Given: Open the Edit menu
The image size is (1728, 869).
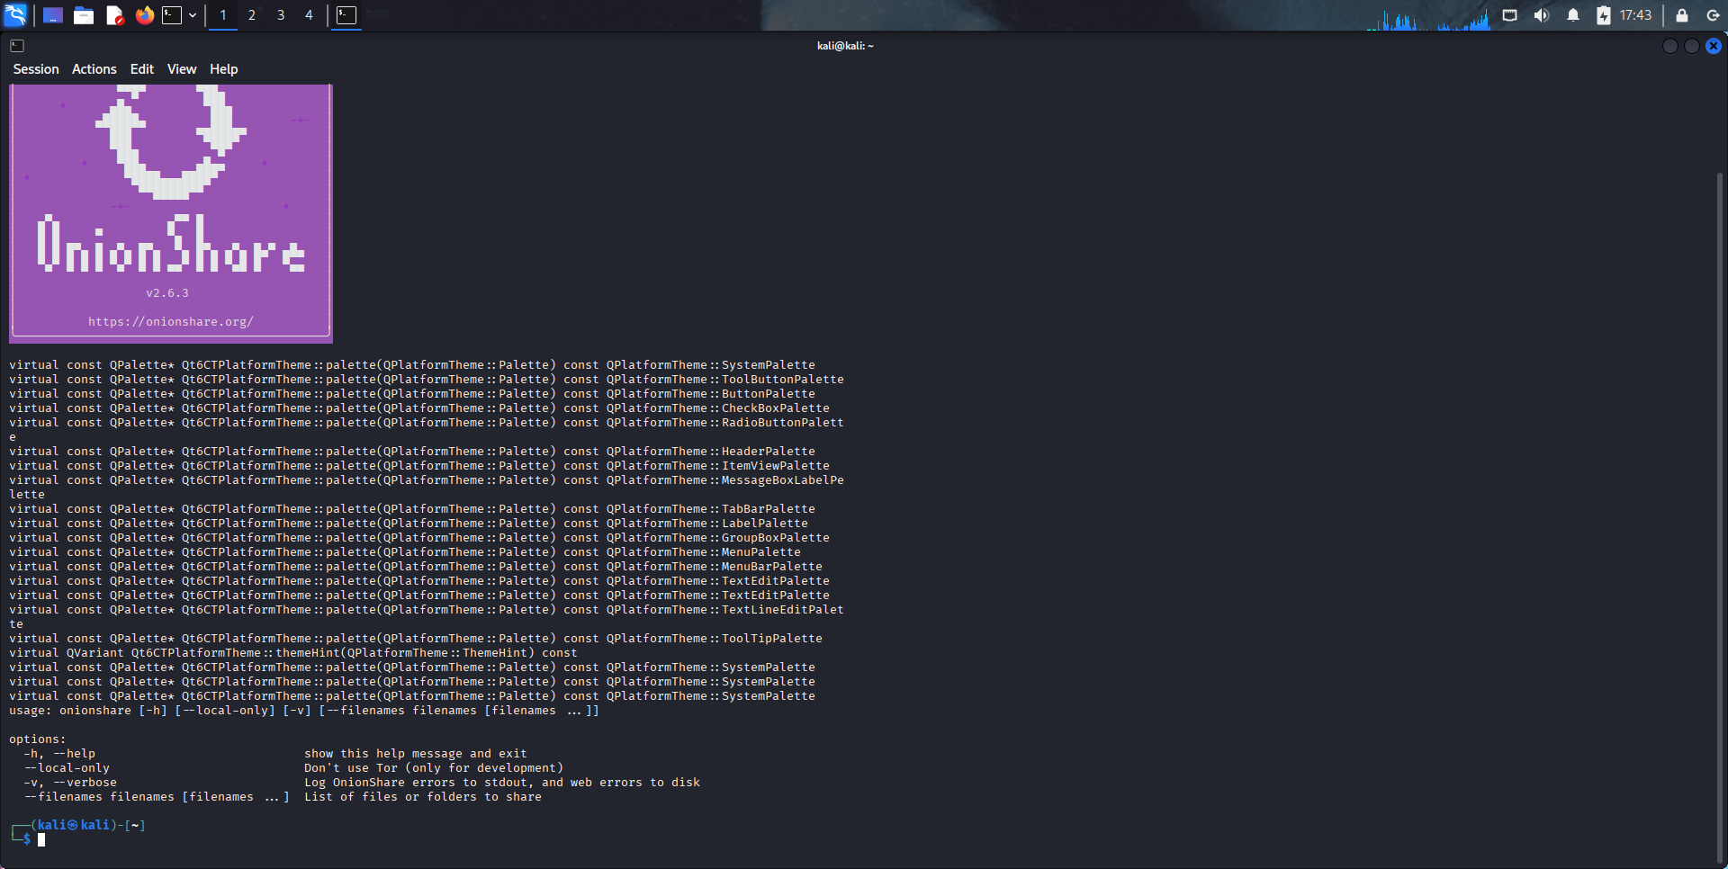Looking at the screenshot, I should pos(142,69).
